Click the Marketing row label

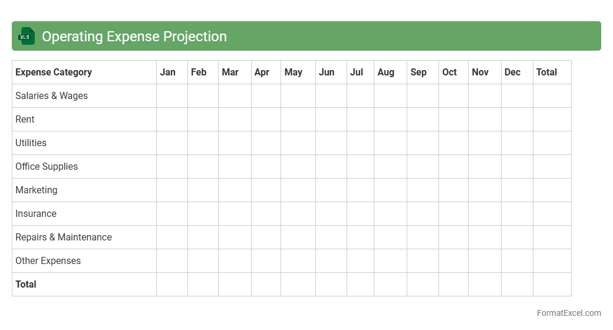36,190
